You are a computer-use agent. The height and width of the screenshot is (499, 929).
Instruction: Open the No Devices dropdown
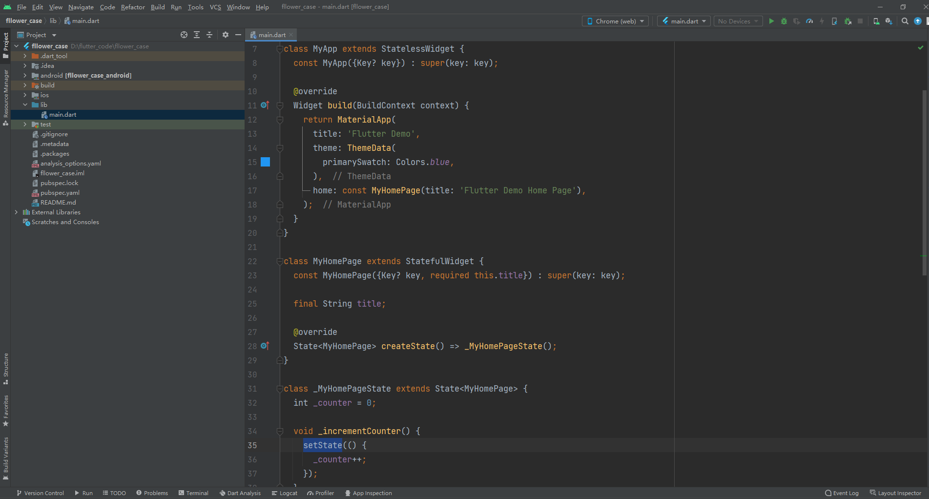coord(738,21)
